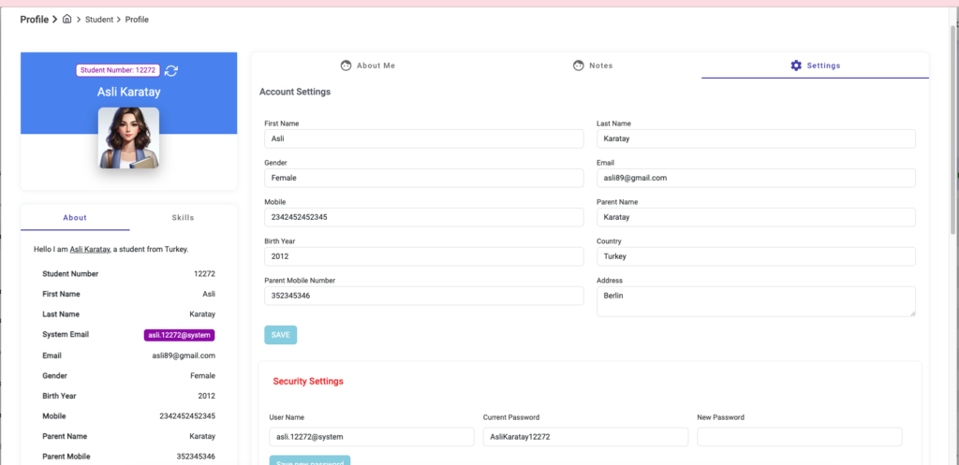
Task: Click the refresh icon beside student number
Action: pyautogui.click(x=171, y=71)
